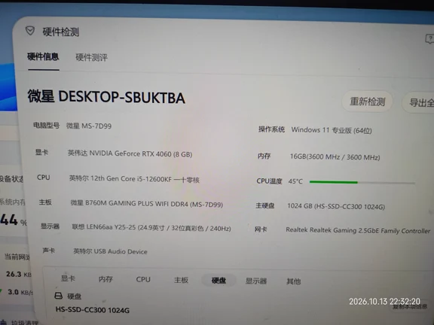This screenshot has width=434, height=325.
Task: Select the 显卡 detail tab
Action: (68, 278)
